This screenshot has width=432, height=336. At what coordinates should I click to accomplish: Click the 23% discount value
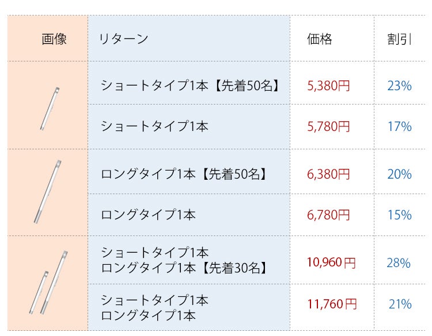399,86
